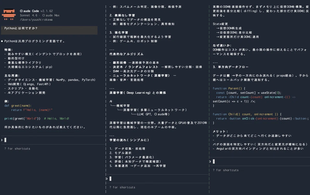Click the Claude Code pixel mascot logo

click(x=9, y=15)
